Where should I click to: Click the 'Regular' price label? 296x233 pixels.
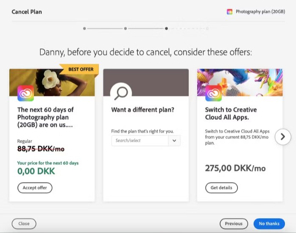click(x=25, y=141)
